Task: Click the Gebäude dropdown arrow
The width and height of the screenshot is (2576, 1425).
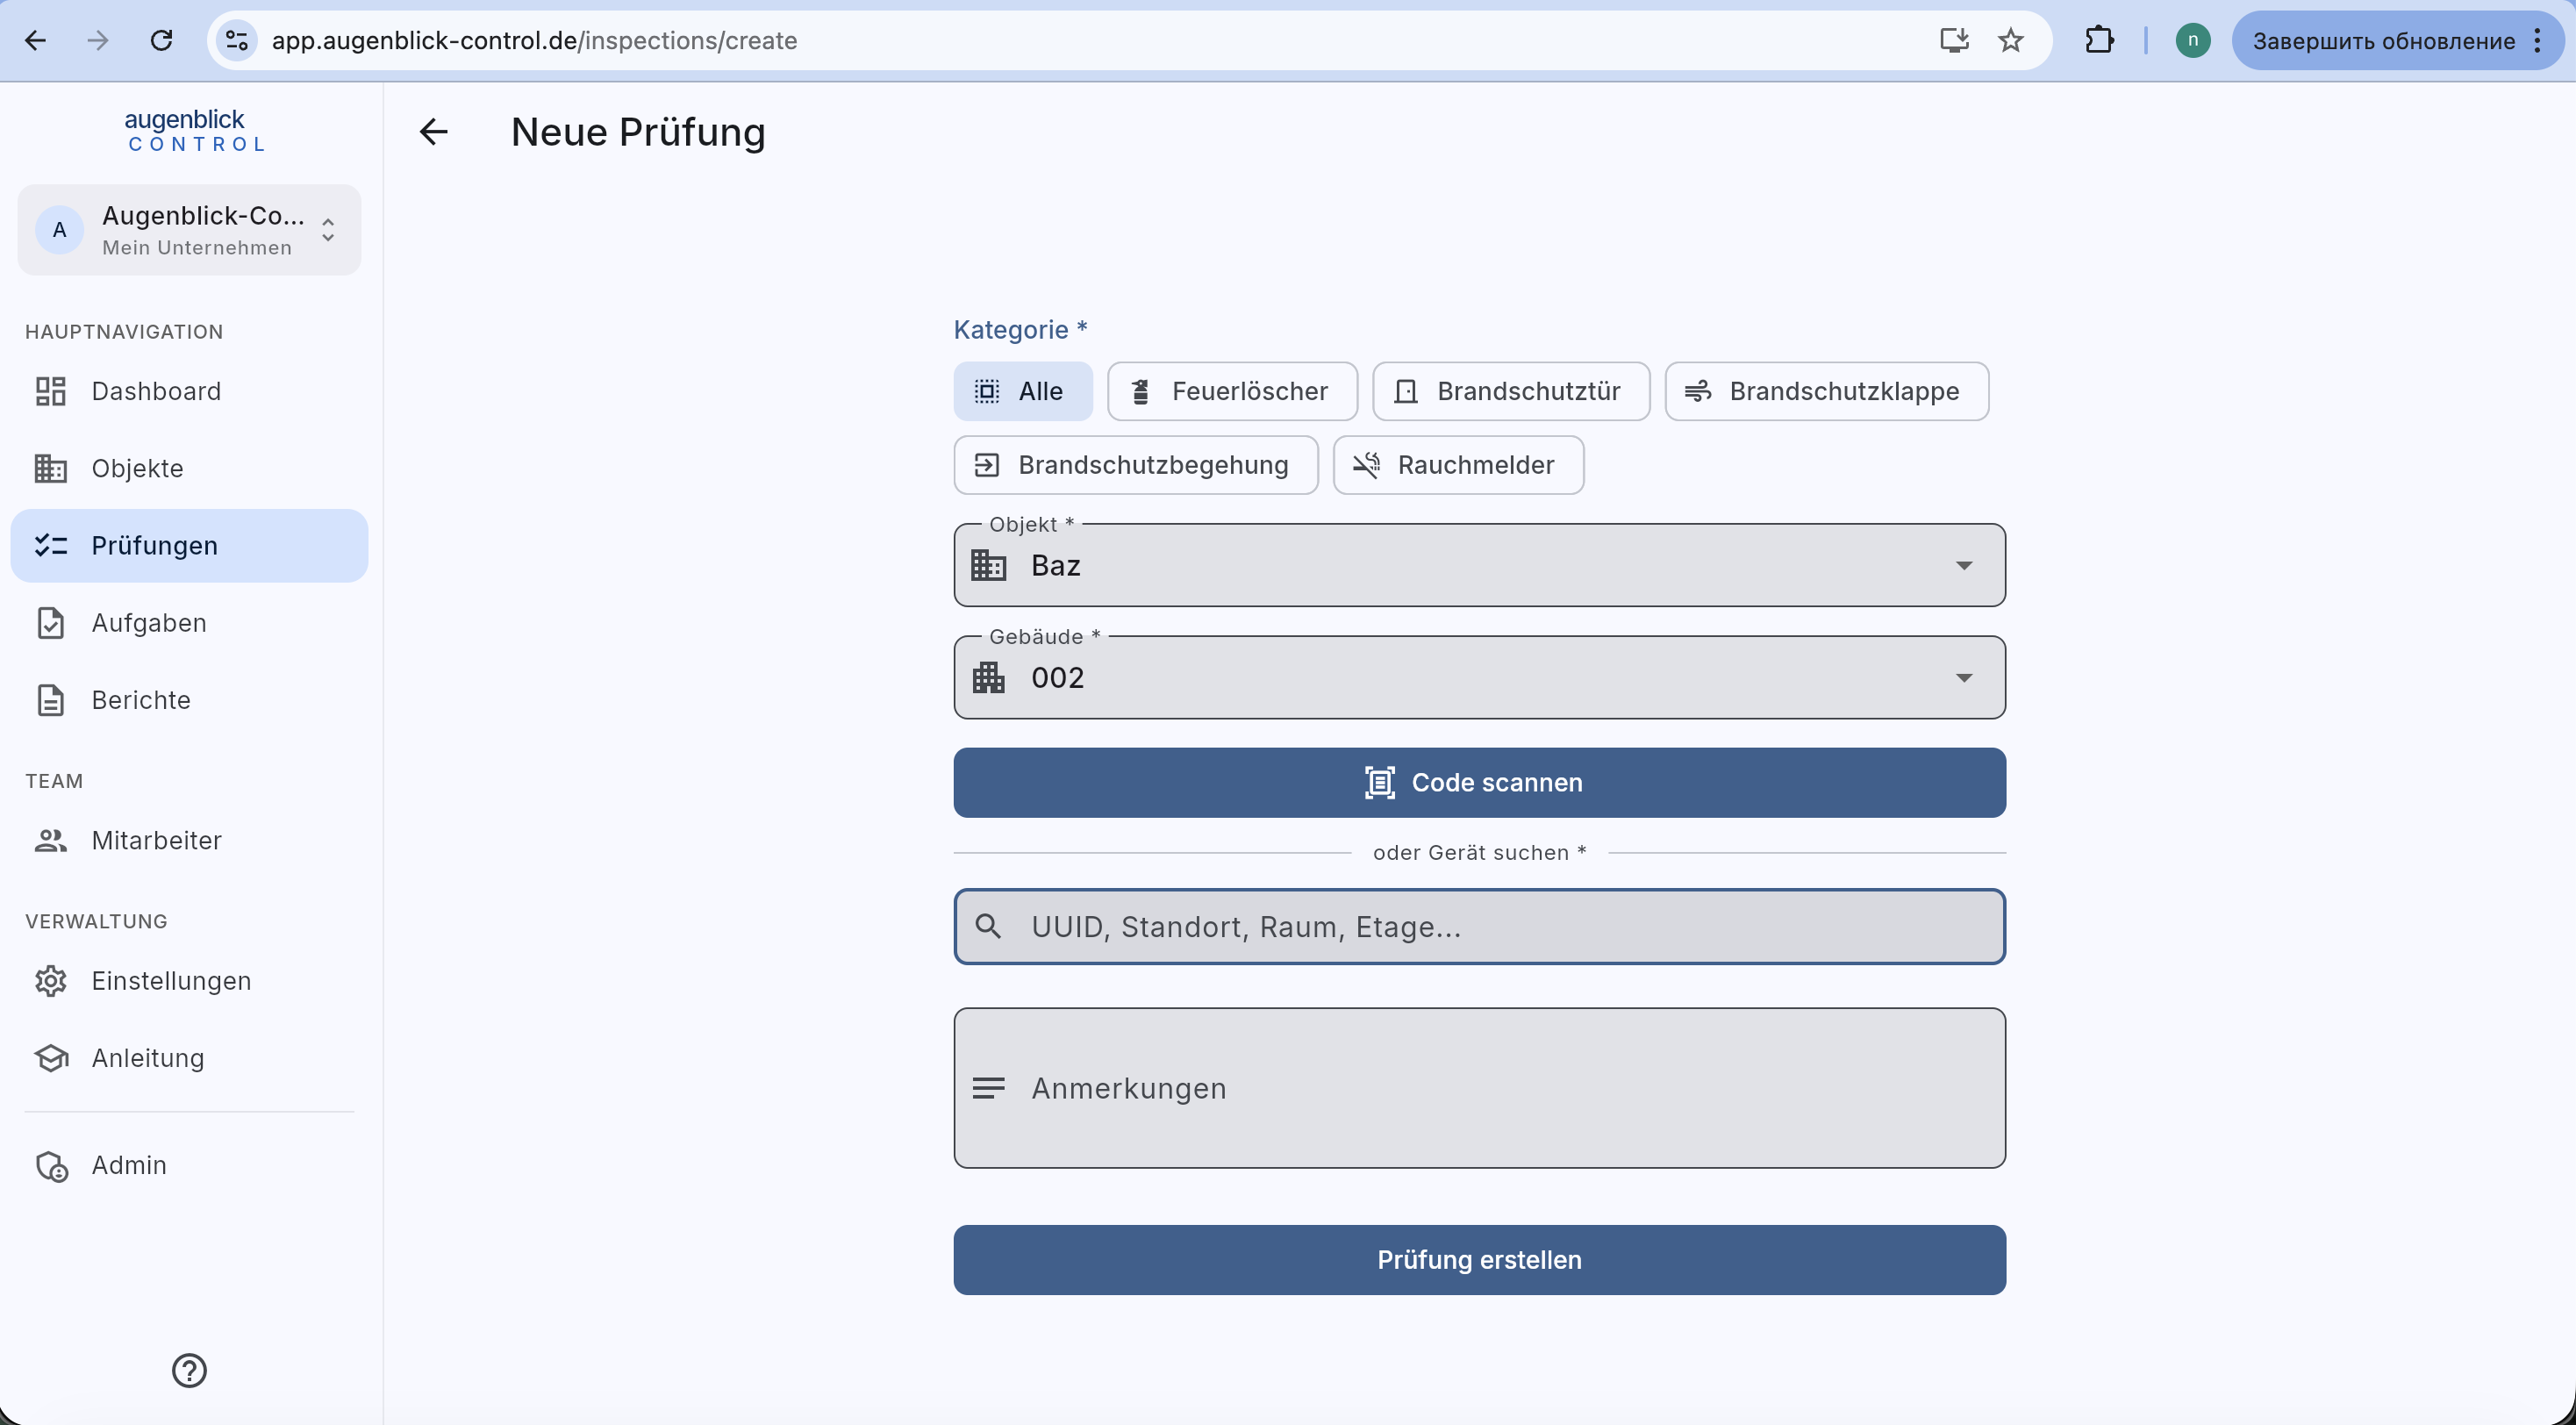Action: point(1964,678)
